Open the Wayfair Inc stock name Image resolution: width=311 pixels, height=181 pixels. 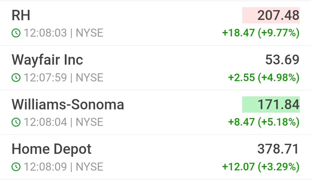[x=47, y=60]
